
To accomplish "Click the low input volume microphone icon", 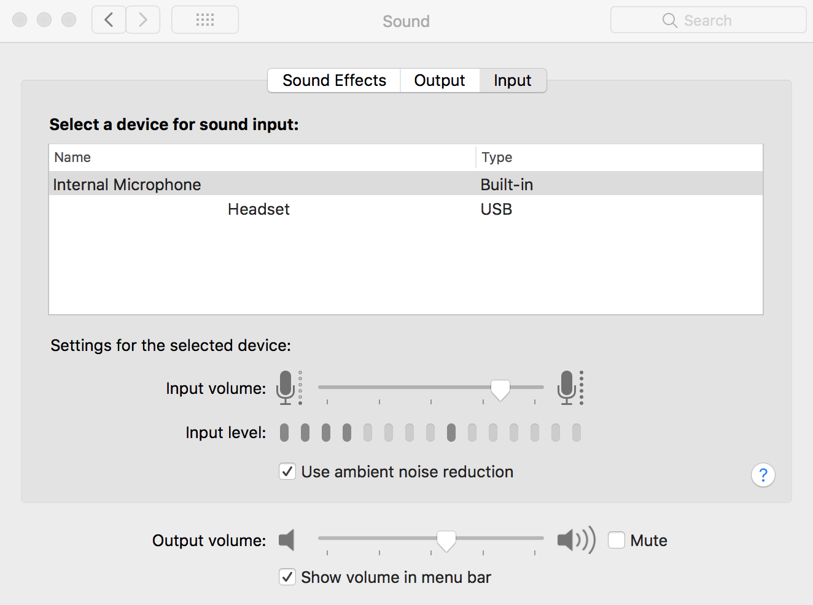I will pos(289,388).
